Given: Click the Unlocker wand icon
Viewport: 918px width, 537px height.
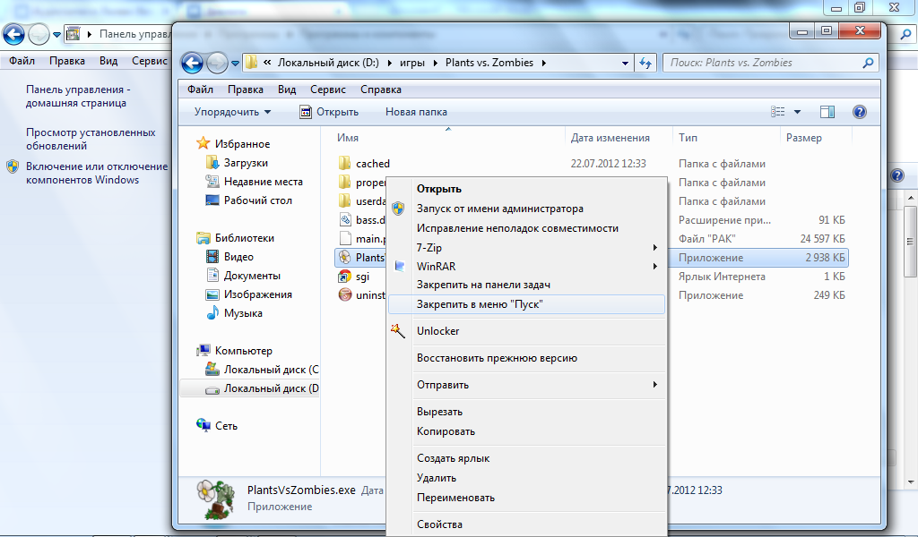Looking at the screenshot, I should tap(397, 331).
